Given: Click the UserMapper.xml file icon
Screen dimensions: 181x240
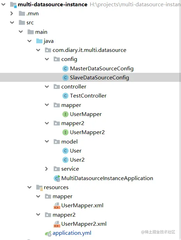Looking at the screenshot, I should click(57, 206).
